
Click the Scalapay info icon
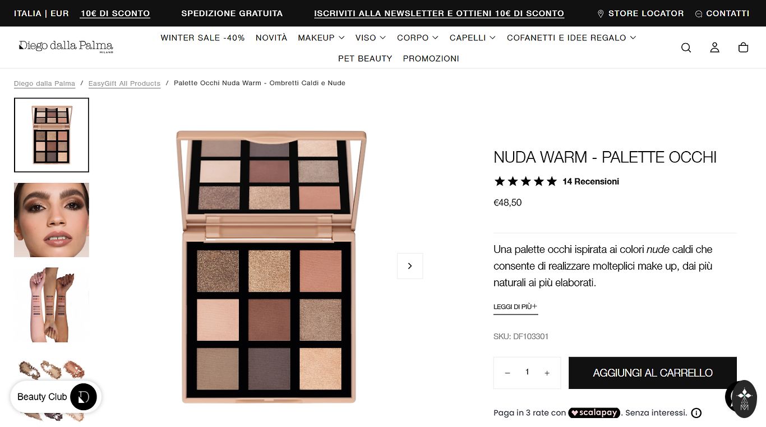click(x=696, y=413)
